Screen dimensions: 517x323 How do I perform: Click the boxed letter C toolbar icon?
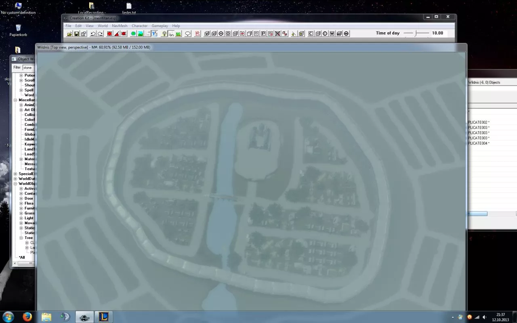coord(311,34)
